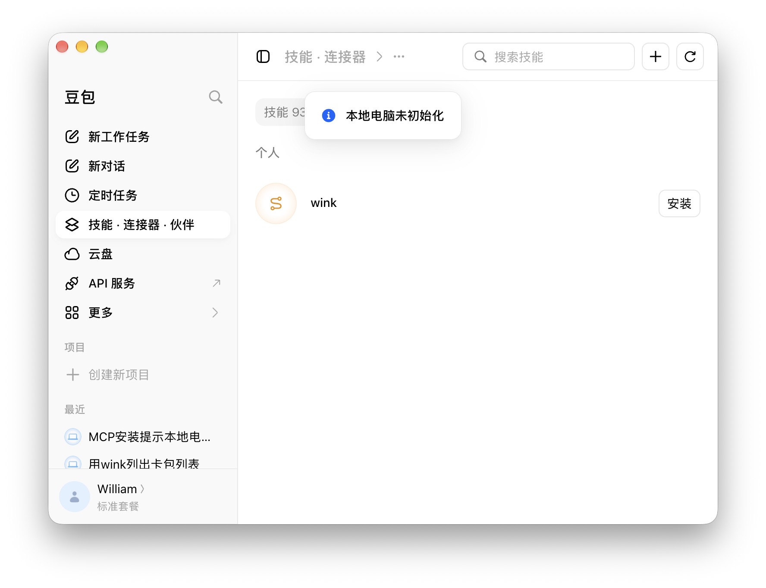This screenshot has height=588, width=766.
Task: Click the 本地电脑未初始化 notification text
Action: point(395,116)
